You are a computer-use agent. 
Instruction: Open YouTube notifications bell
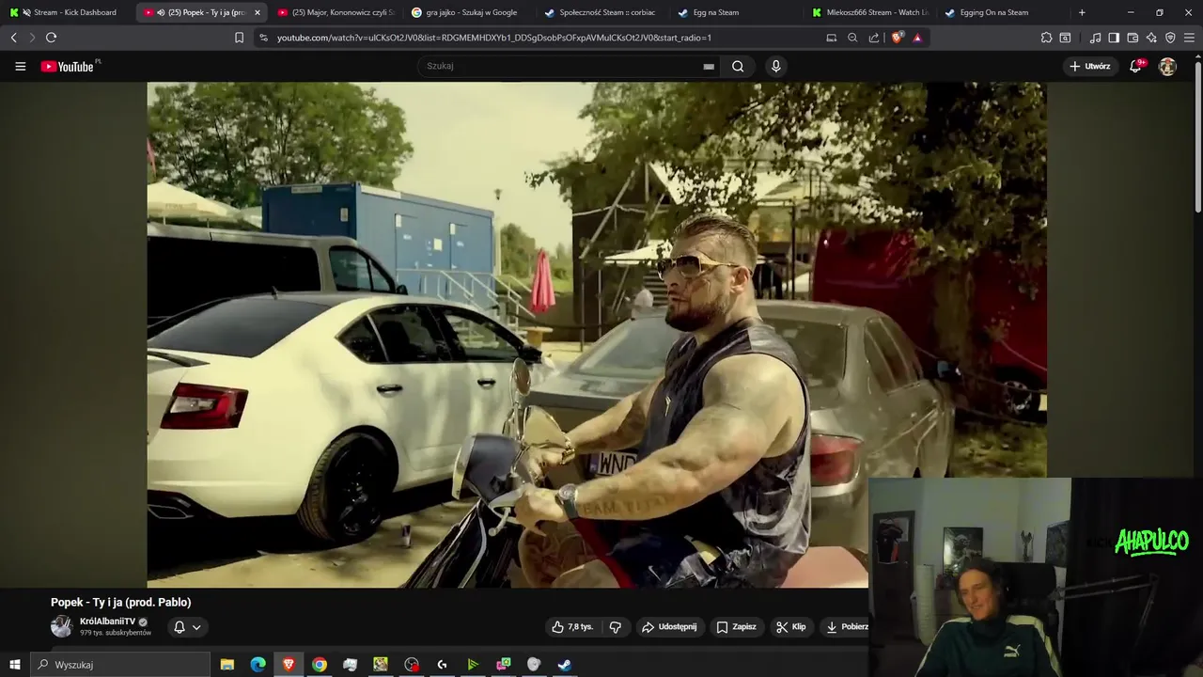click(x=1135, y=67)
